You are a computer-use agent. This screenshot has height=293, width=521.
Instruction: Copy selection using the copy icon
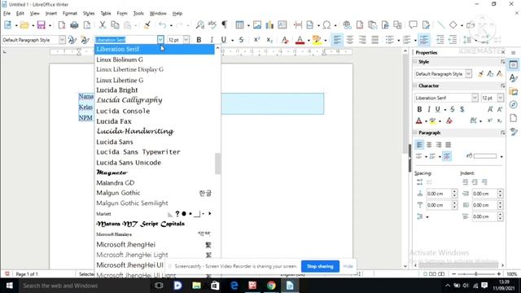pyautogui.click(x=115, y=25)
